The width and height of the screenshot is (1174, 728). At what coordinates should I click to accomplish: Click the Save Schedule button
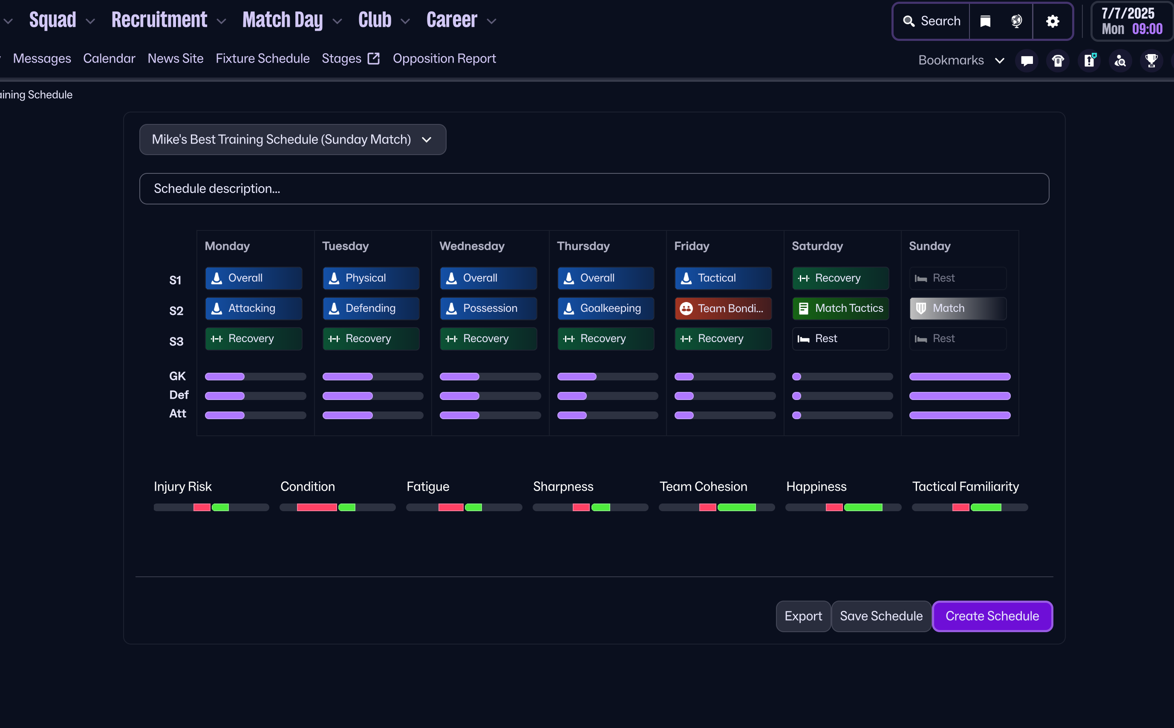pyautogui.click(x=881, y=616)
